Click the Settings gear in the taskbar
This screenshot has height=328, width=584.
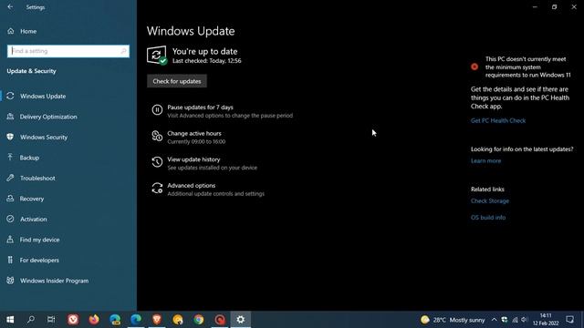[x=241, y=320]
